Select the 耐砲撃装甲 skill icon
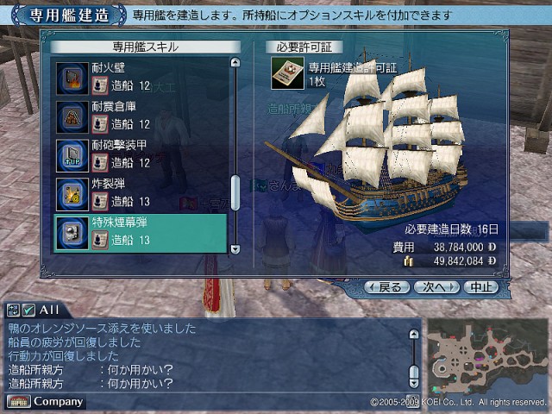Viewport: 552px width, 414px height. pos(72,155)
